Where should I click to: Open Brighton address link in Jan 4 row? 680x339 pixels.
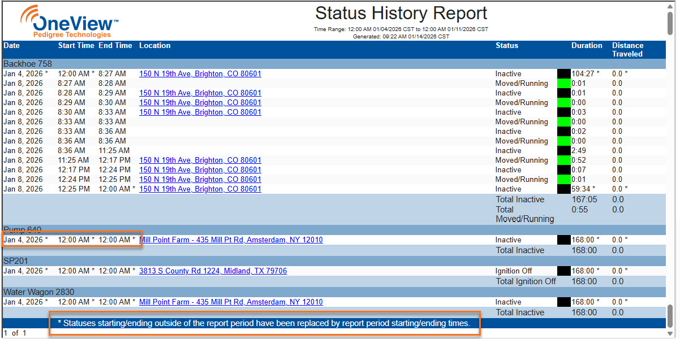pos(200,74)
